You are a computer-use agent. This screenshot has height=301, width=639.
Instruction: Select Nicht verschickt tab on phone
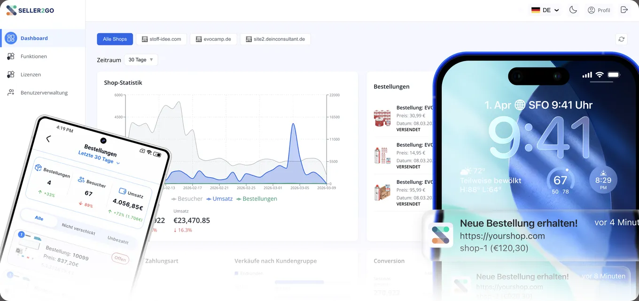pos(78,229)
